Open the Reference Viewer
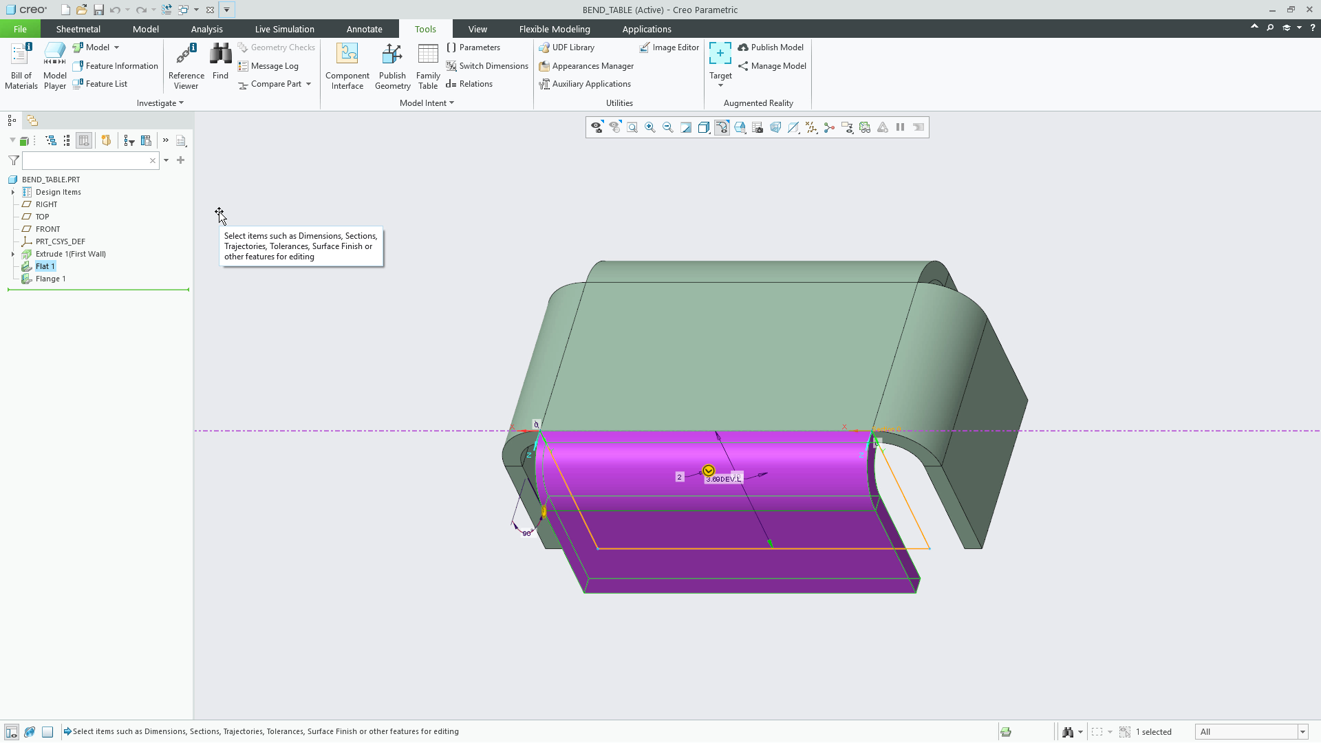1321x743 pixels. tap(186, 66)
